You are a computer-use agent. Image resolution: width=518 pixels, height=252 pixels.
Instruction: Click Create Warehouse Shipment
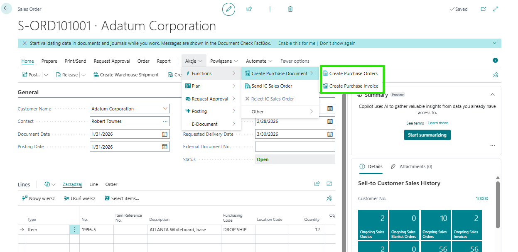[126, 75]
